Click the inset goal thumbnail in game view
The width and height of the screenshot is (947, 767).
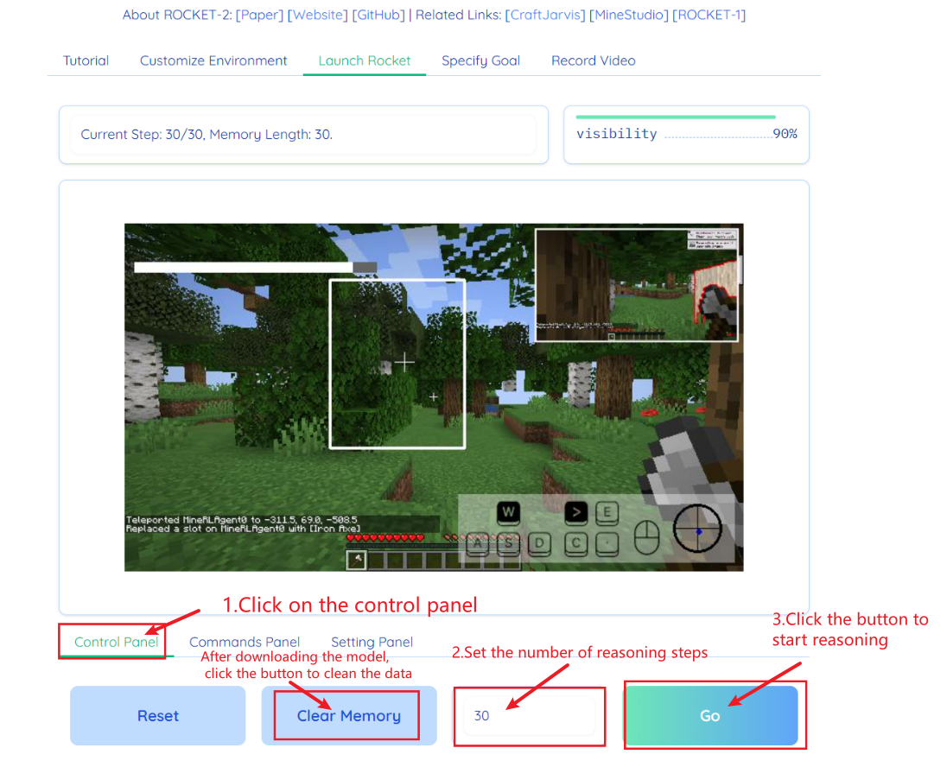pos(637,285)
